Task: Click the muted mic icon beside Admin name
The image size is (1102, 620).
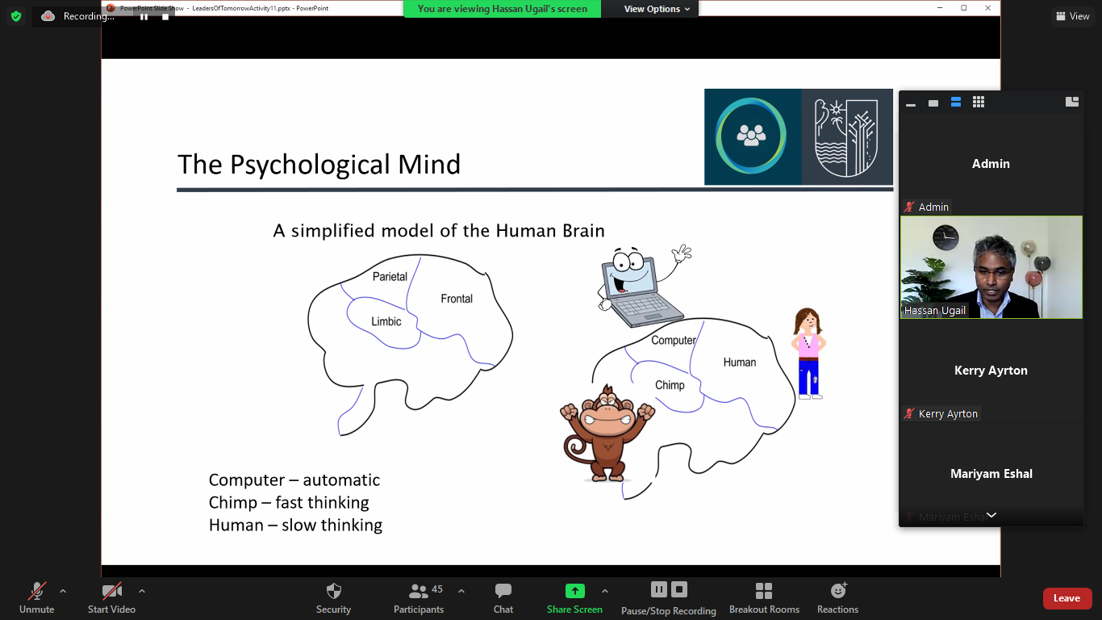Action: click(909, 207)
